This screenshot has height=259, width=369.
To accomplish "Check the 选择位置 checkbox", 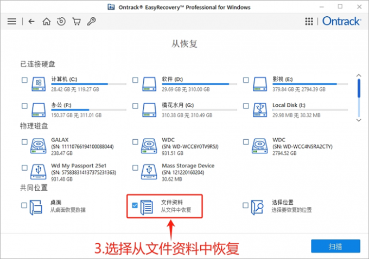I will [245, 205].
